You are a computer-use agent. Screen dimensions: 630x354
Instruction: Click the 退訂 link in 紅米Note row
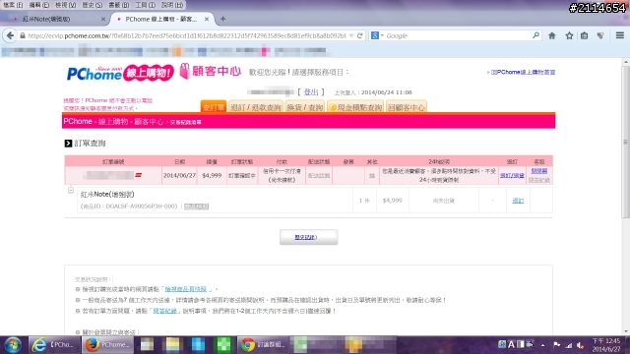(x=518, y=201)
